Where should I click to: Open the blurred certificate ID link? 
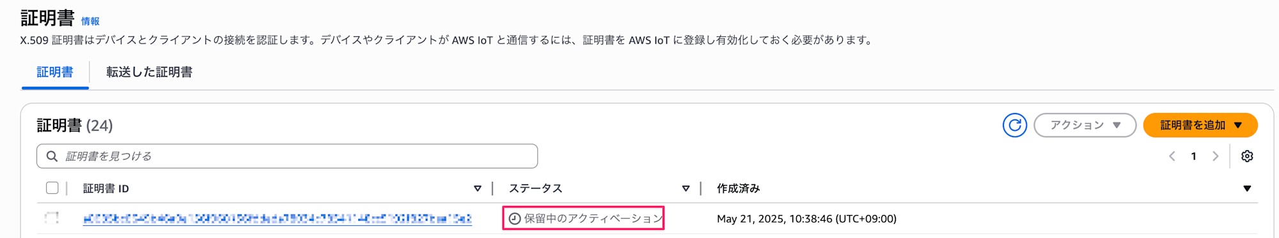click(x=278, y=219)
